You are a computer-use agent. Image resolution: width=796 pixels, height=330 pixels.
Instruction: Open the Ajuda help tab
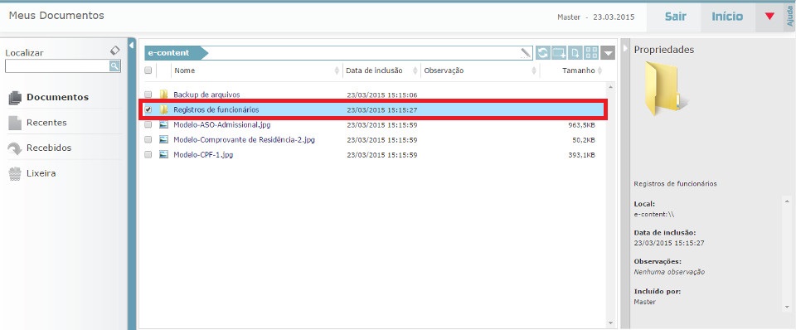click(x=790, y=17)
